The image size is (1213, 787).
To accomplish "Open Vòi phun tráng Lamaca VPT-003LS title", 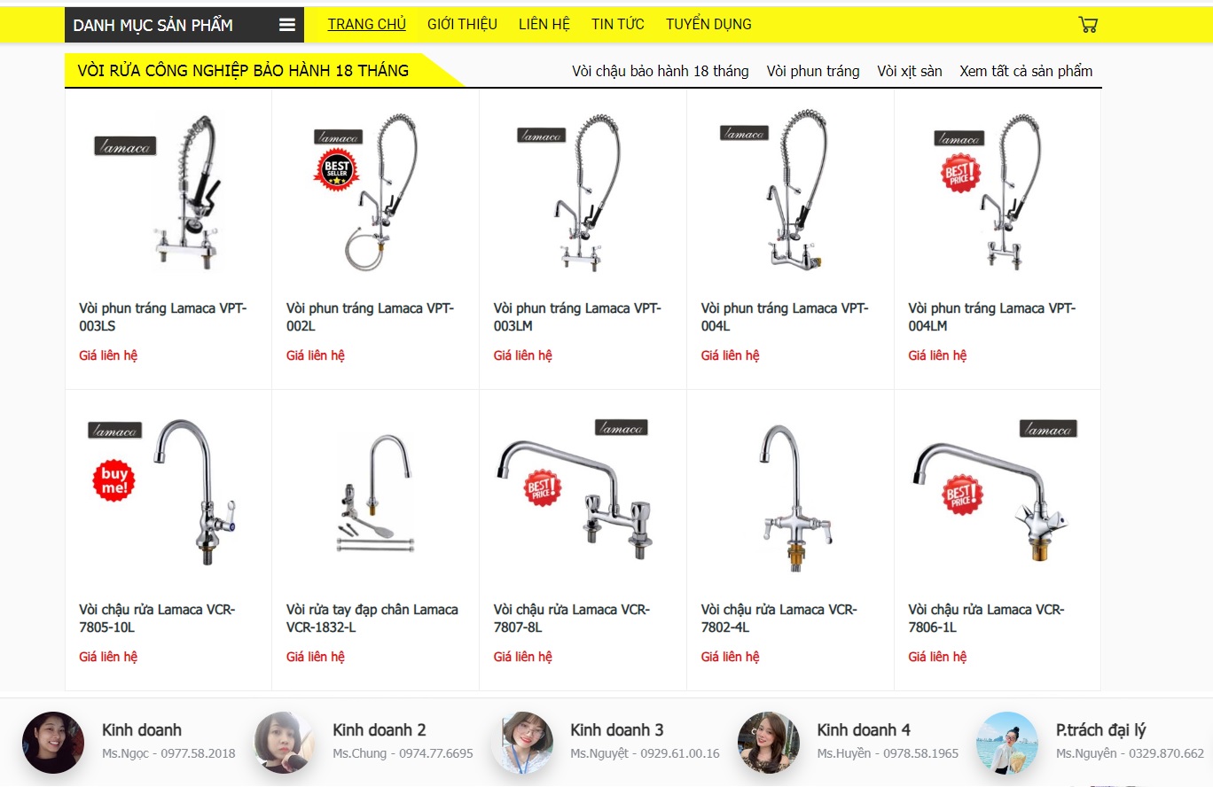I will pyautogui.click(x=163, y=317).
